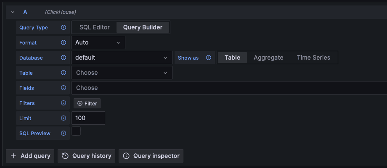Image resolution: width=387 pixels, height=168 pixels.
Task: Click the info icon next to SQL Preview
Action: pos(64,134)
